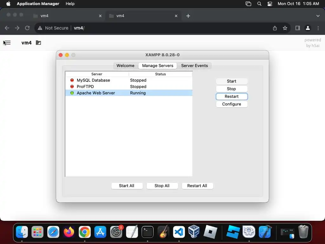The image size is (325, 244).
Task: Open Launchpad from the Dock
Action: [x=37, y=232]
